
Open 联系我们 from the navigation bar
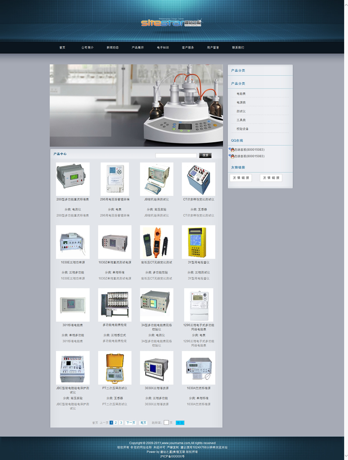[x=238, y=47]
